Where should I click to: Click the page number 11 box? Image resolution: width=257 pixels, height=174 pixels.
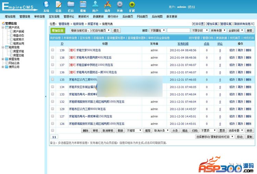(54, 137)
